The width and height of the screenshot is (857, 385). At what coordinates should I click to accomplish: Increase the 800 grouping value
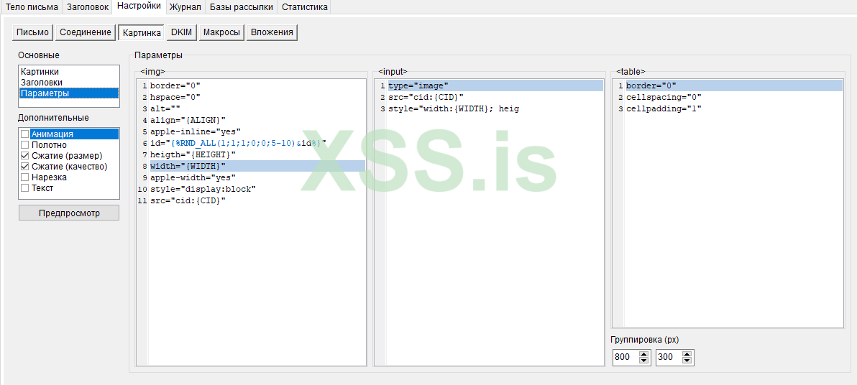click(x=644, y=354)
